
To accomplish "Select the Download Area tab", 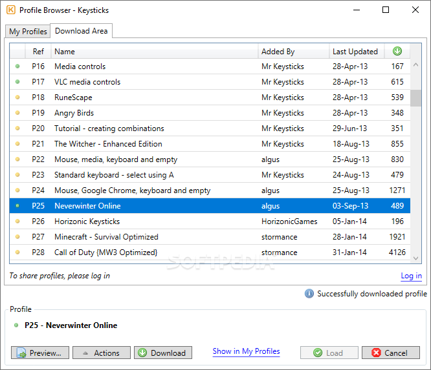I will [x=82, y=31].
